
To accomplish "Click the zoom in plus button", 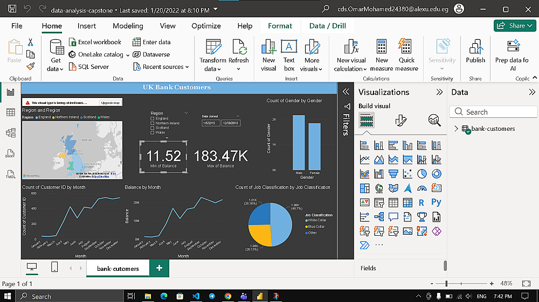I will (492, 284).
